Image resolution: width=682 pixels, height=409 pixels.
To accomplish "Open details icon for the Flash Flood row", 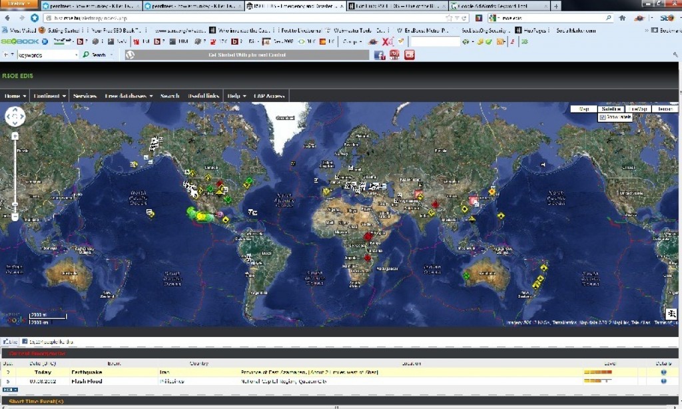I will pyautogui.click(x=663, y=381).
